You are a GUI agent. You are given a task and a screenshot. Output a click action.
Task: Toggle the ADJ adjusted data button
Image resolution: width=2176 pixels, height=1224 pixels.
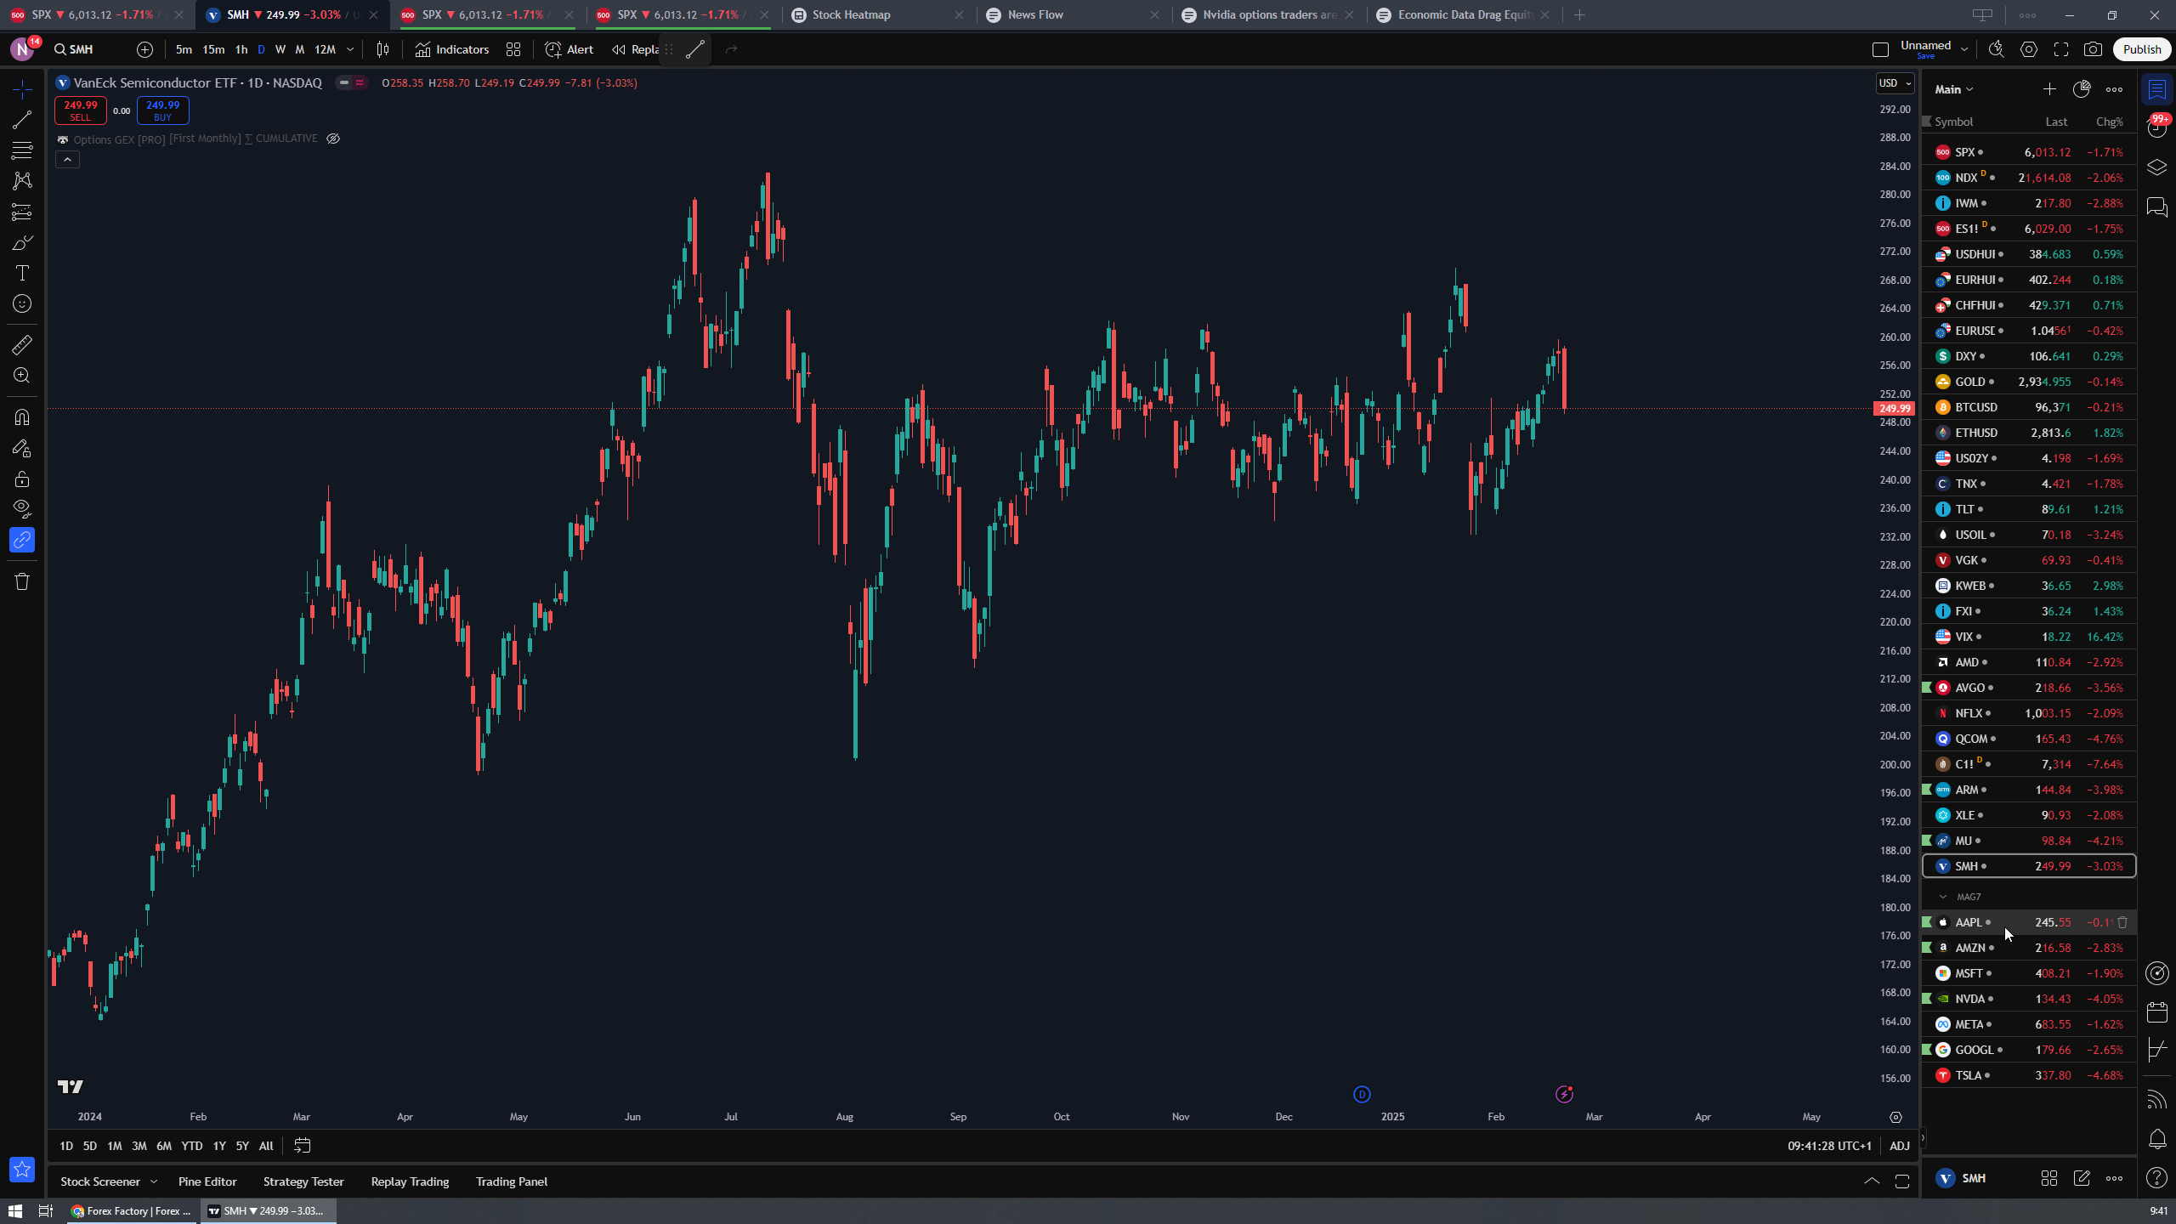(1899, 1146)
